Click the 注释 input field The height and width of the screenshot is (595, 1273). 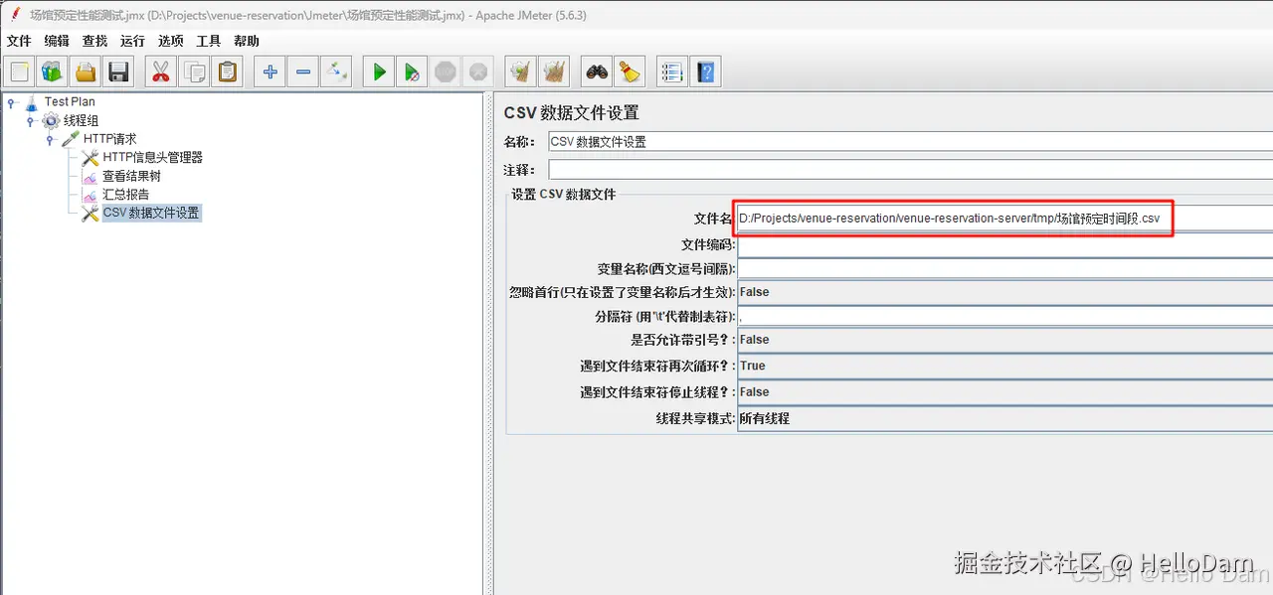(910, 170)
